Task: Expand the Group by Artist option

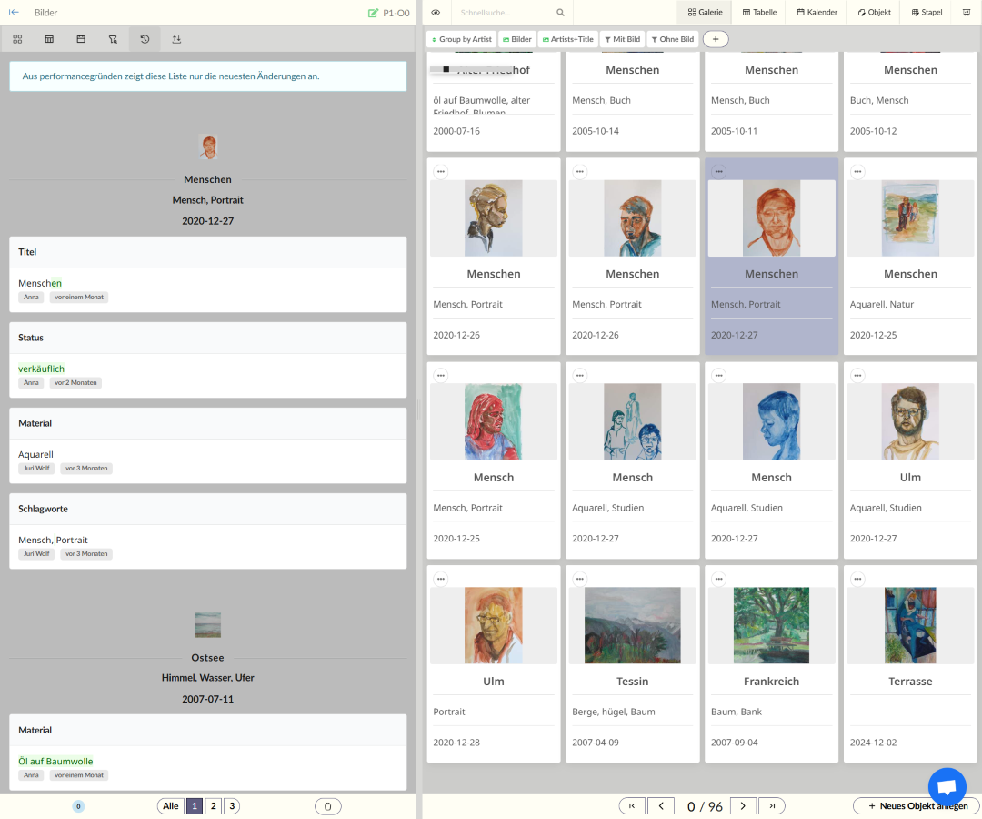Action: point(461,39)
